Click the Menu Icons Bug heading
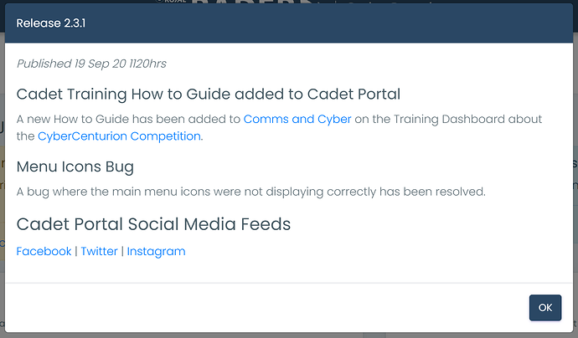This screenshot has height=338, width=578. pos(75,166)
